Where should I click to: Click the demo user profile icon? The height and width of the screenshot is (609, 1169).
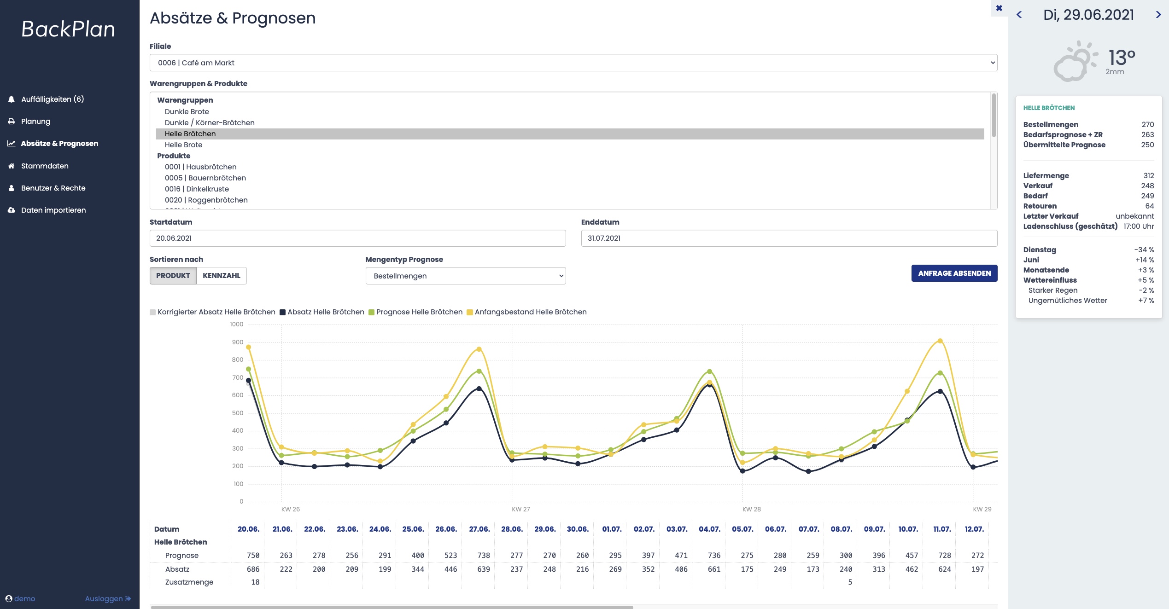tap(9, 598)
